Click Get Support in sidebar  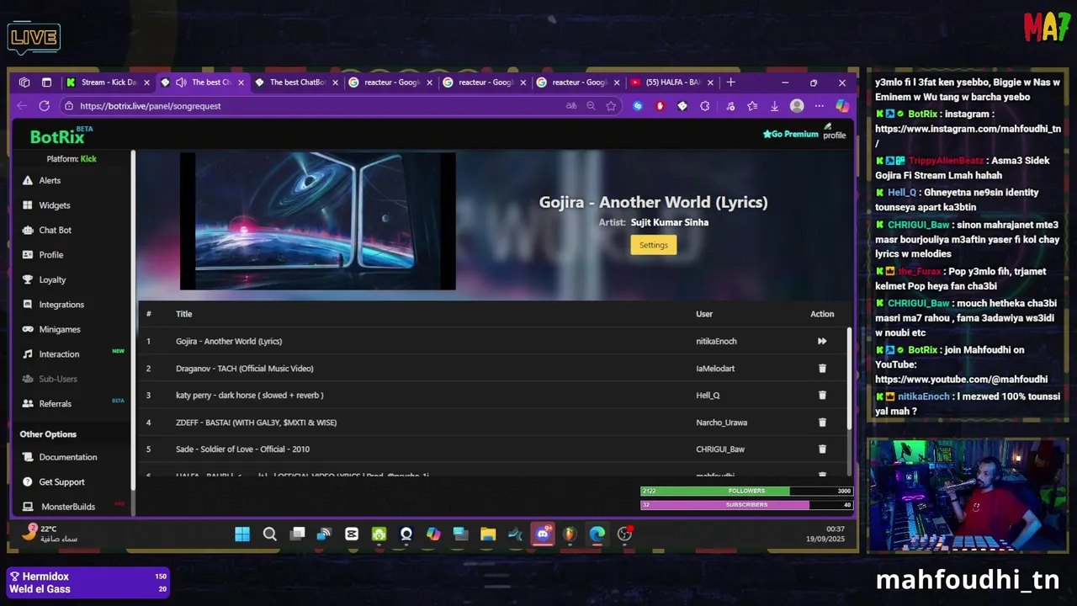pyautogui.click(x=61, y=482)
